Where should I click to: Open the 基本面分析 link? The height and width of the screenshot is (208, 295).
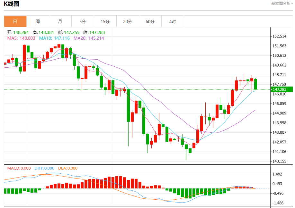click(x=282, y=4)
